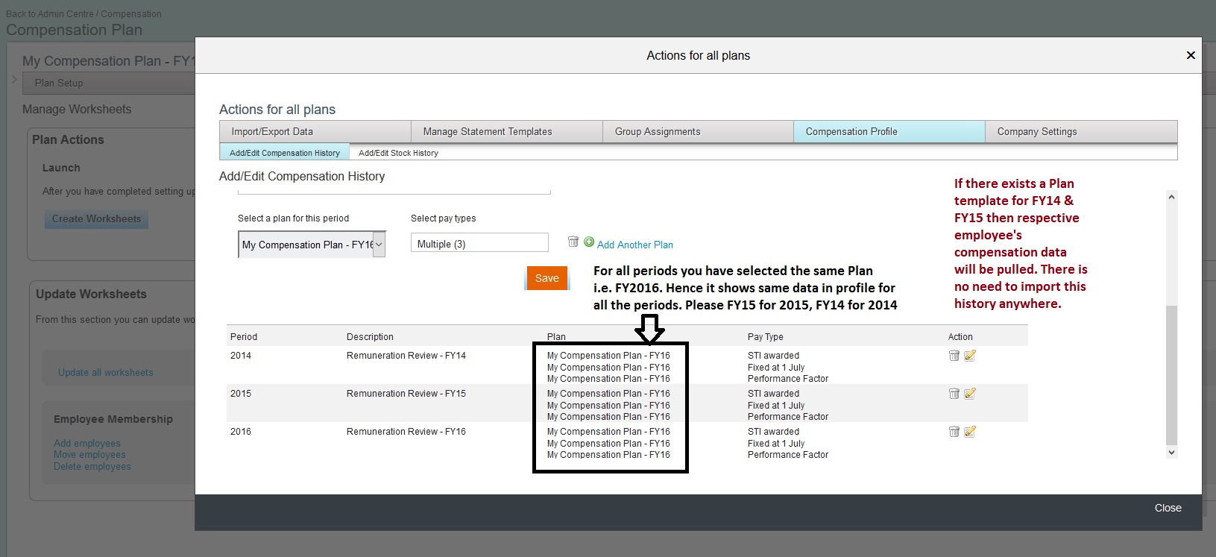The width and height of the screenshot is (1216, 557).
Task: Delete the 2014 compensation history row
Action: (x=954, y=356)
